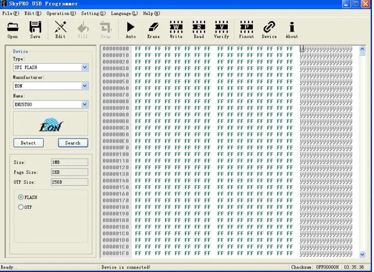Open the Manufacturer dropdown showing EON
Viewport: 374px width, 272px height.
pyautogui.click(x=85, y=86)
